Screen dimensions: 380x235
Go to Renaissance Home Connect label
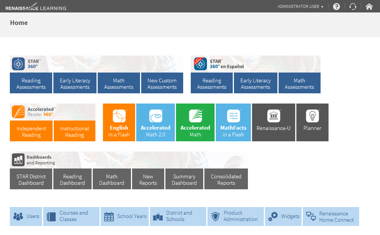(x=336, y=217)
